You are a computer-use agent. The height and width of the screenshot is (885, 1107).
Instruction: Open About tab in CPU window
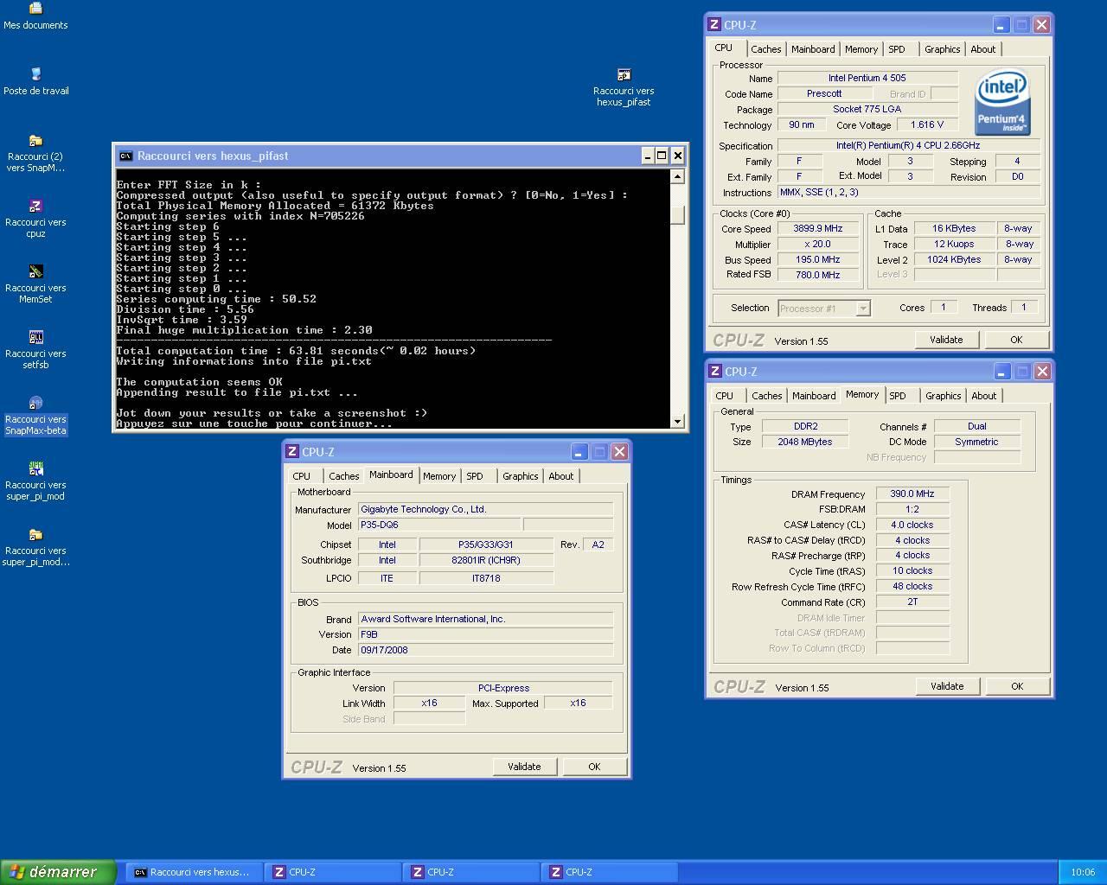pyautogui.click(x=983, y=49)
